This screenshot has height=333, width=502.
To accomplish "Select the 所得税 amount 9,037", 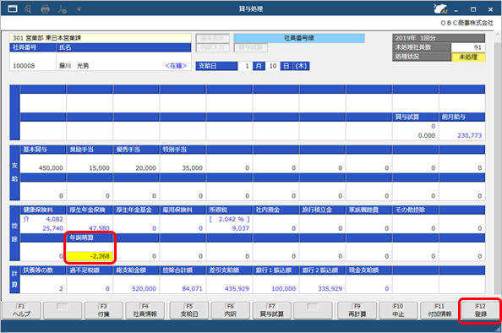I will coord(240,228).
